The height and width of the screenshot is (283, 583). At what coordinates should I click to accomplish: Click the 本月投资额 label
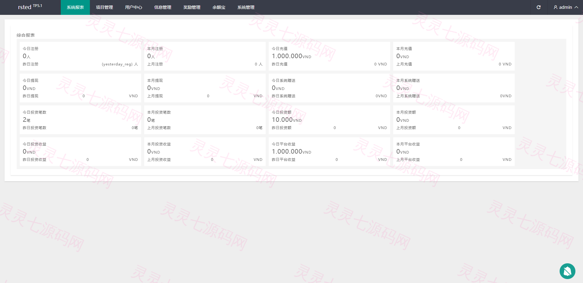pyautogui.click(x=406, y=112)
